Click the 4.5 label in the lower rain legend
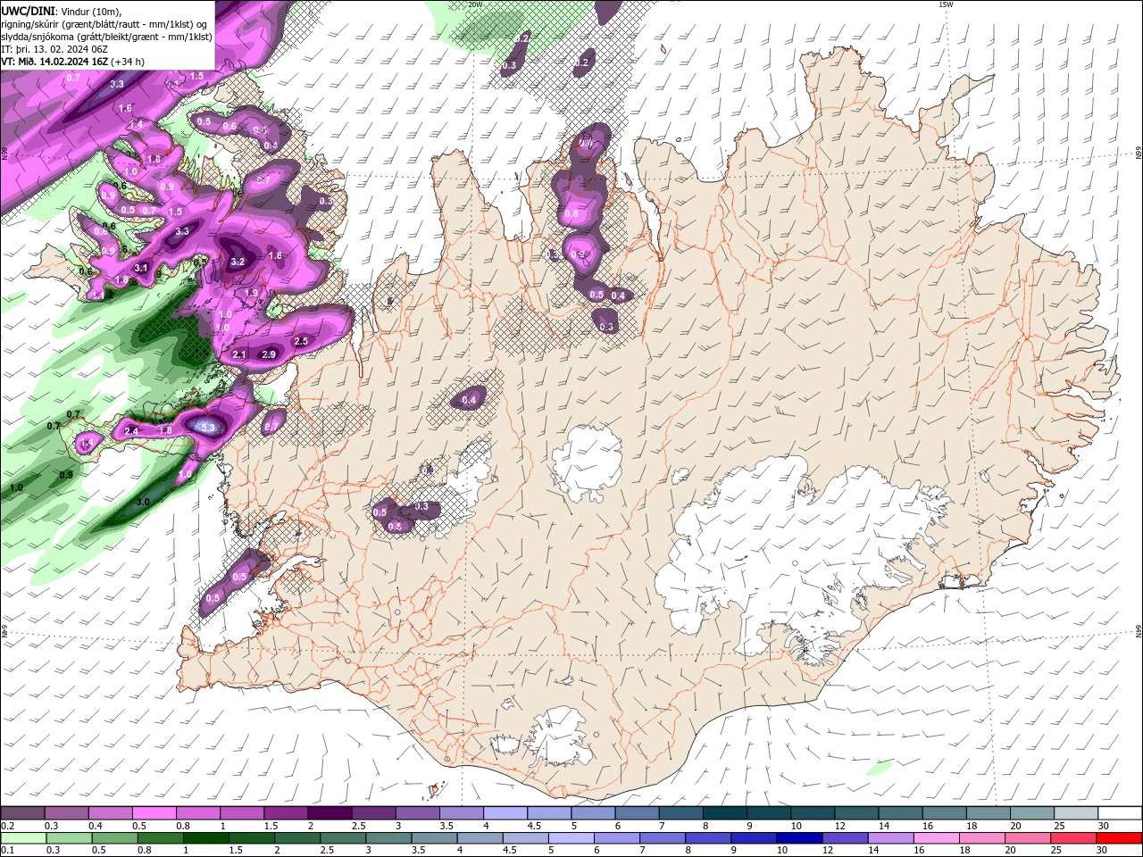Viewport: 1143px width, 857px height. (x=510, y=850)
